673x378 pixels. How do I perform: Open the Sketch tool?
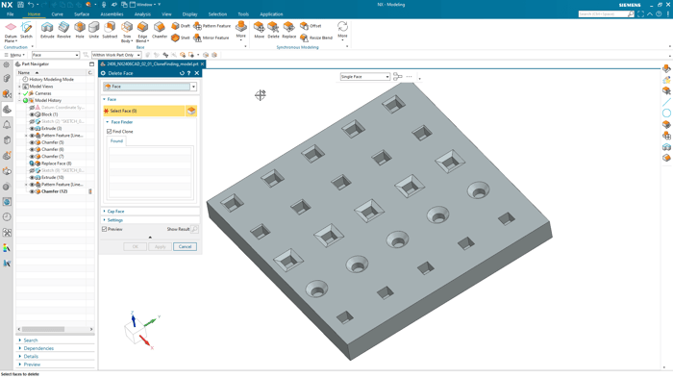pyautogui.click(x=26, y=30)
